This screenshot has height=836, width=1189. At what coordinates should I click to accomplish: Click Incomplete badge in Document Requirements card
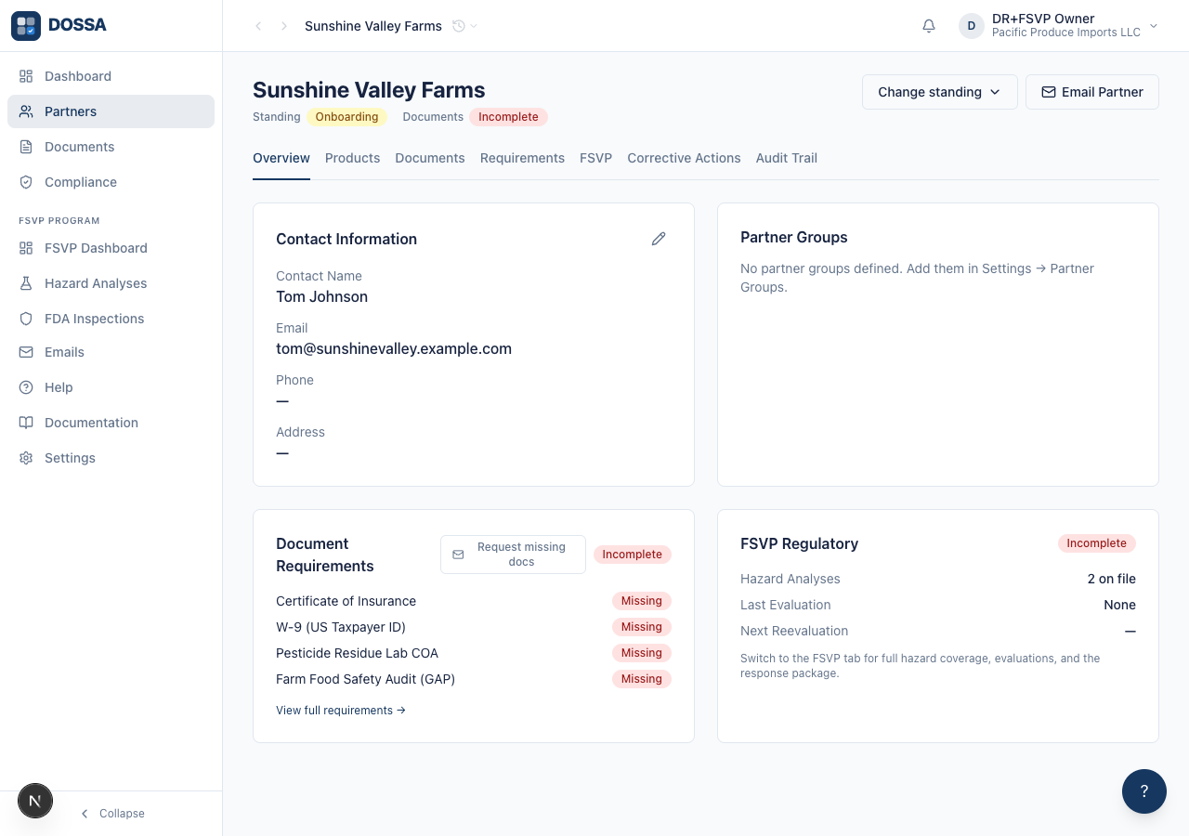point(633,555)
